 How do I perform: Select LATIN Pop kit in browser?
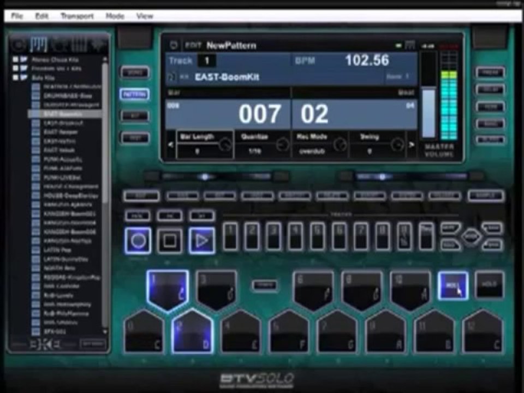(x=57, y=250)
